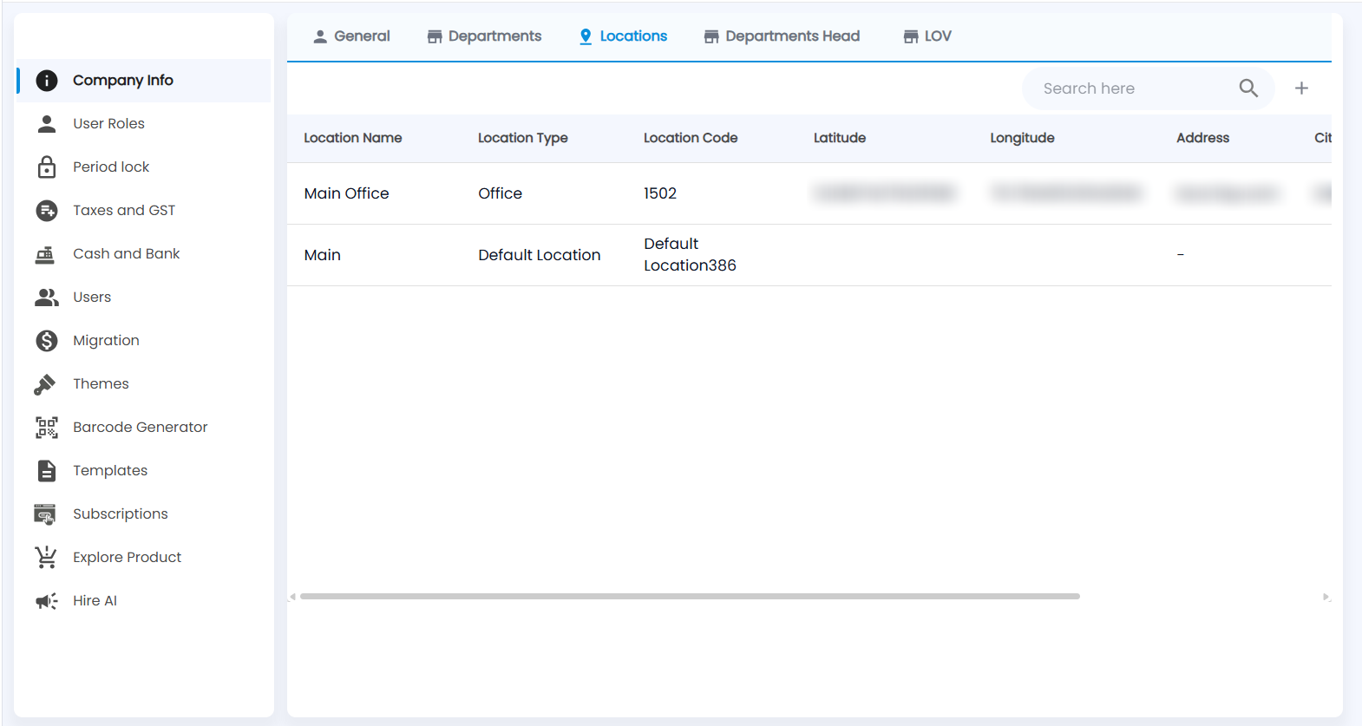This screenshot has width=1362, height=726.
Task: Open Taxes and GST settings
Action: click(144, 211)
